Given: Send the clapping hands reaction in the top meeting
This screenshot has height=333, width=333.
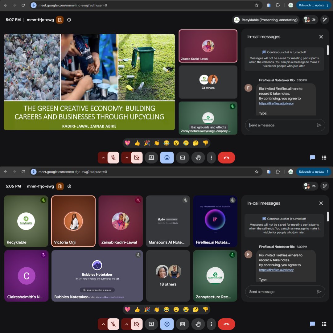Looking at the screenshot, I should pyautogui.click(x=157, y=143).
